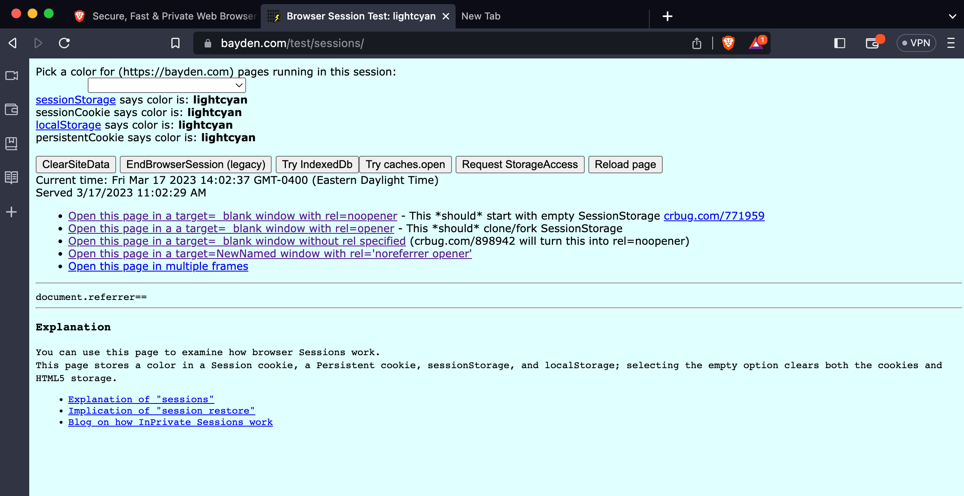
Task: Open Blog on how InPrivate Sessions work
Action: click(170, 422)
